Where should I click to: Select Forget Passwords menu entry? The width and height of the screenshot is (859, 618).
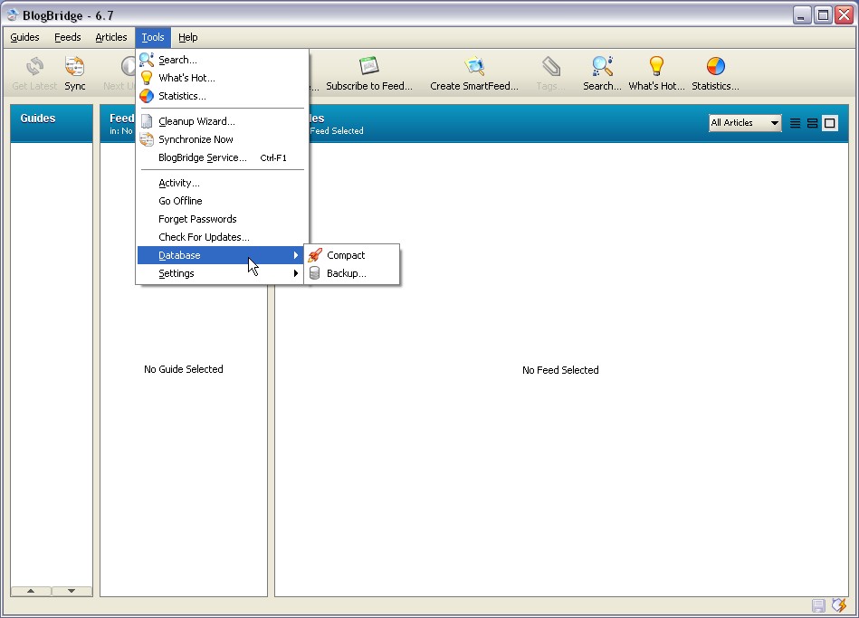[x=223, y=219]
